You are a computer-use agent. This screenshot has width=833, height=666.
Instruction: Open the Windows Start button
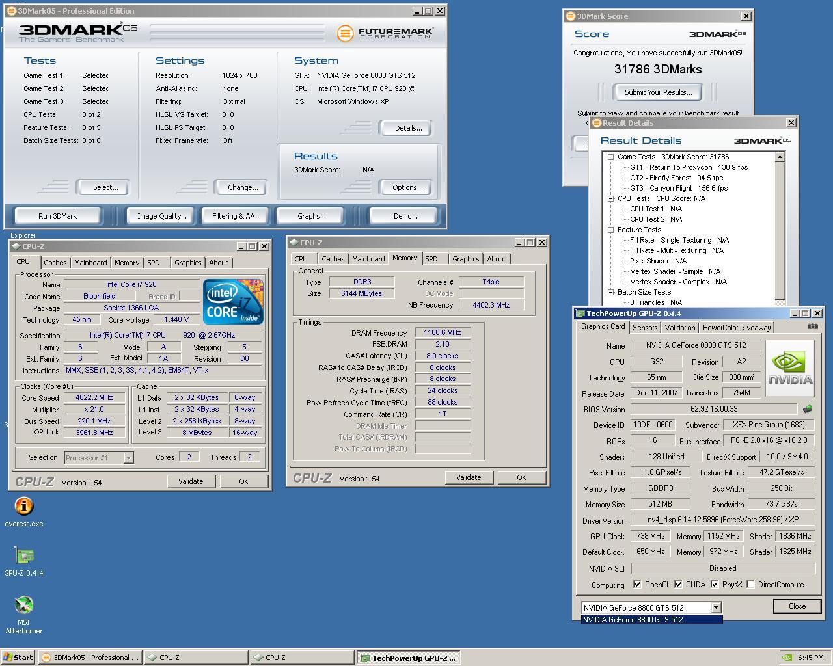click(x=18, y=658)
